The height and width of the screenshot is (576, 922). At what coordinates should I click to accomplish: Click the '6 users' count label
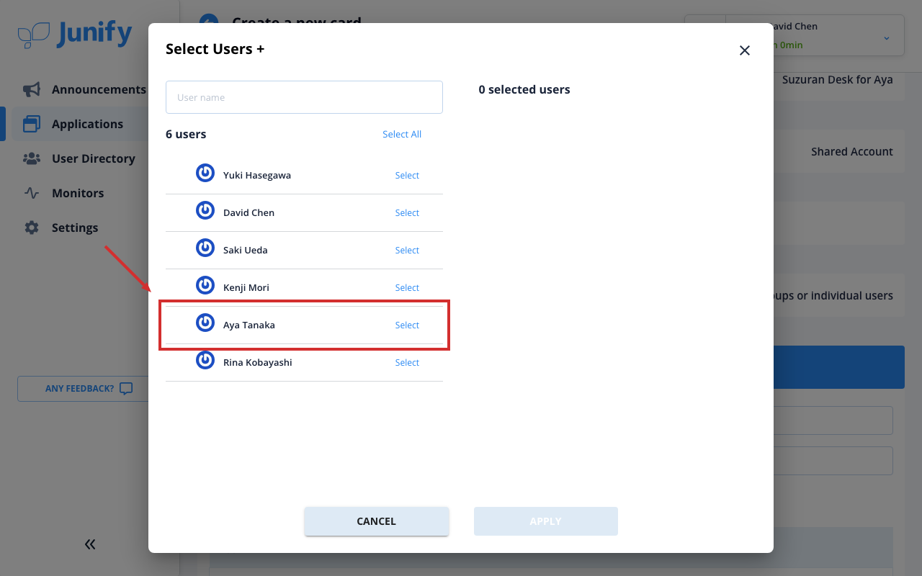[186, 135]
